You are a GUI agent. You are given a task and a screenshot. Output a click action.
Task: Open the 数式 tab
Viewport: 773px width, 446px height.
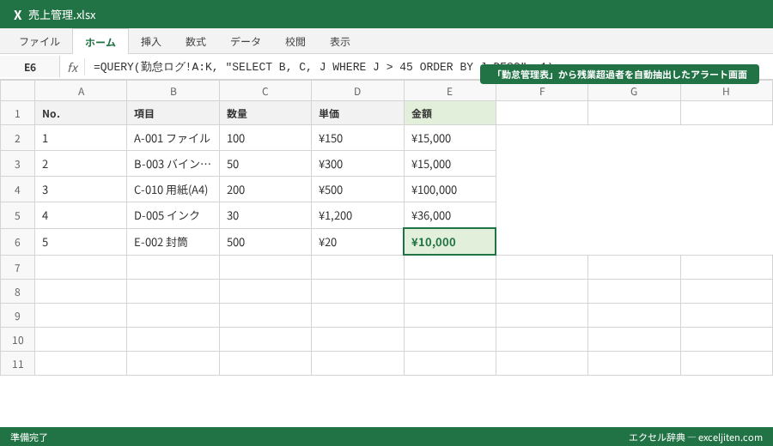pos(196,42)
